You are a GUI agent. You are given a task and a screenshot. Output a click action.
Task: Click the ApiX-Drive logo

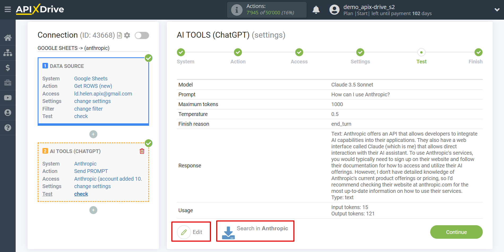coord(40,9)
